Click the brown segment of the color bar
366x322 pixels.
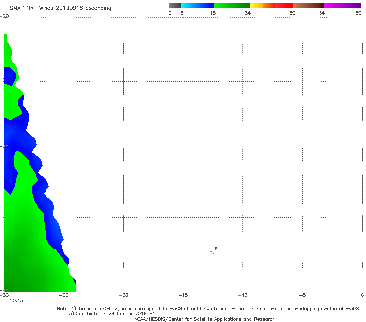click(308, 6)
